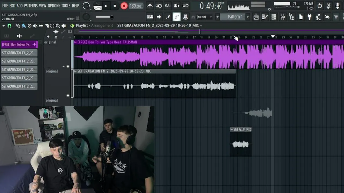Select the Mute tool in playlist
Screen dimensions: 344x193
pyautogui.click(x=35, y=26)
